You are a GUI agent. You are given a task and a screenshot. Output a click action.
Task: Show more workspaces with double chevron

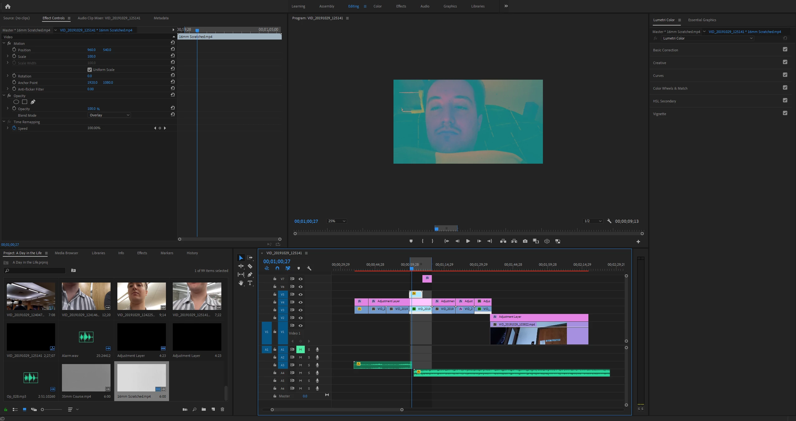pyautogui.click(x=506, y=6)
